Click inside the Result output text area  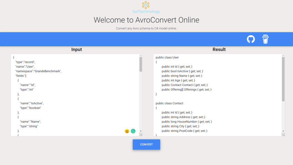pyautogui.click(x=218, y=95)
